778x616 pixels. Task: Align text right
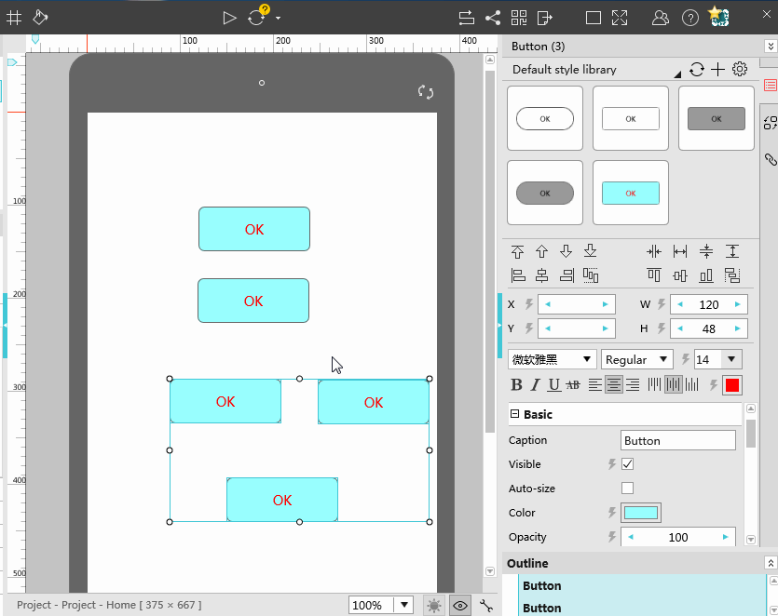click(633, 385)
